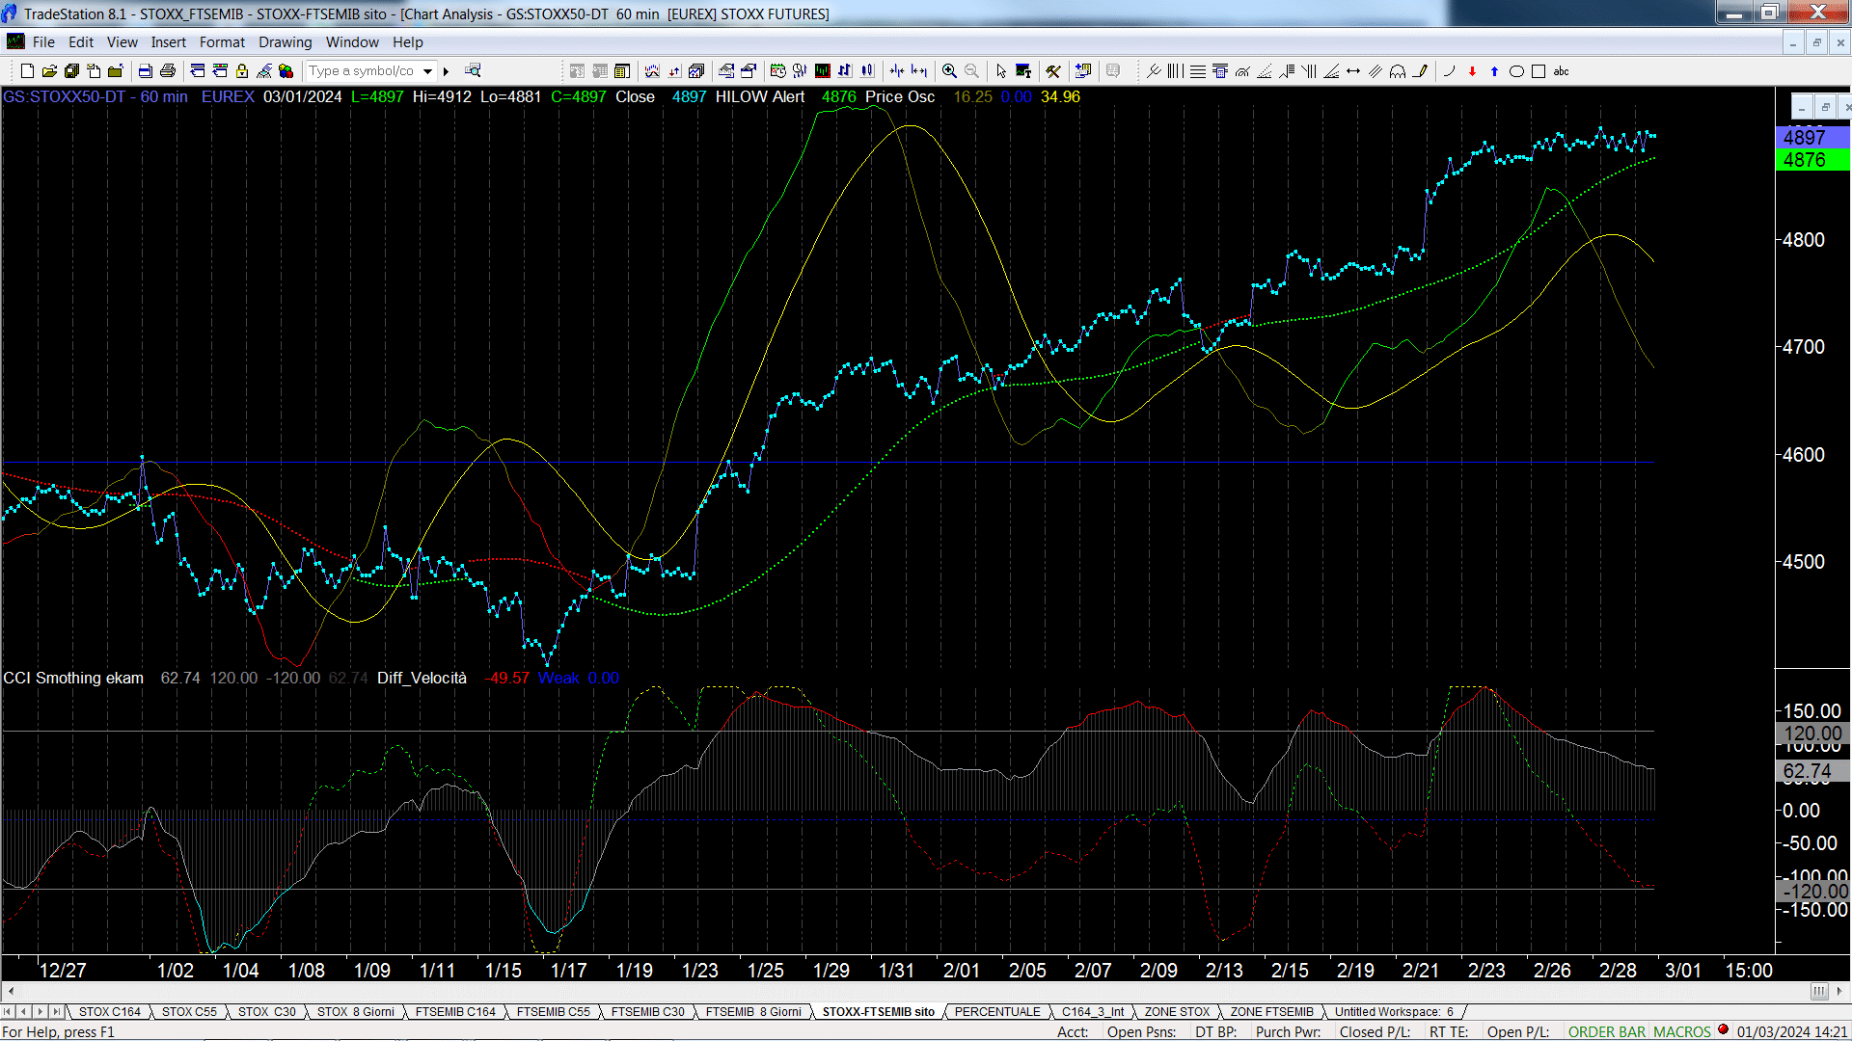Click the padlock icon in toolbar
Screen dimensions: 1852x1041
tap(242, 70)
